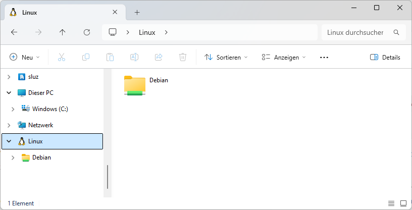The width and height of the screenshot is (412, 210).
Task: Open the Neu dropdown menu
Action: click(x=24, y=58)
